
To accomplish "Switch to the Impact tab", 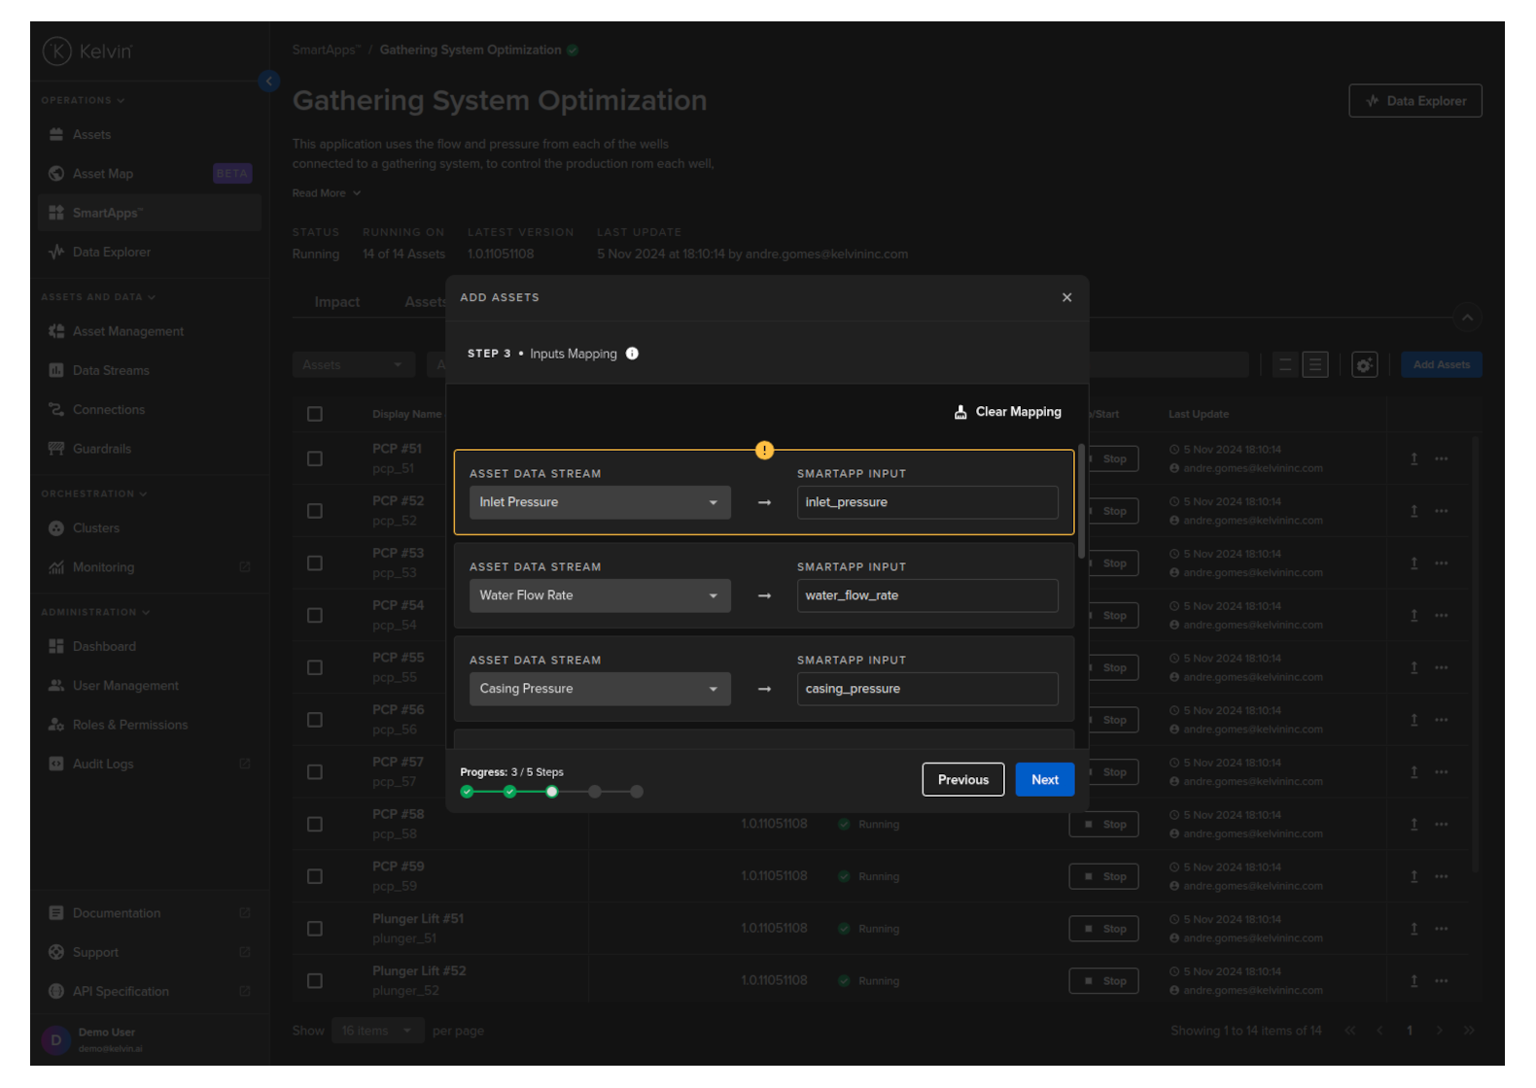I will click(x=336, y=302).
